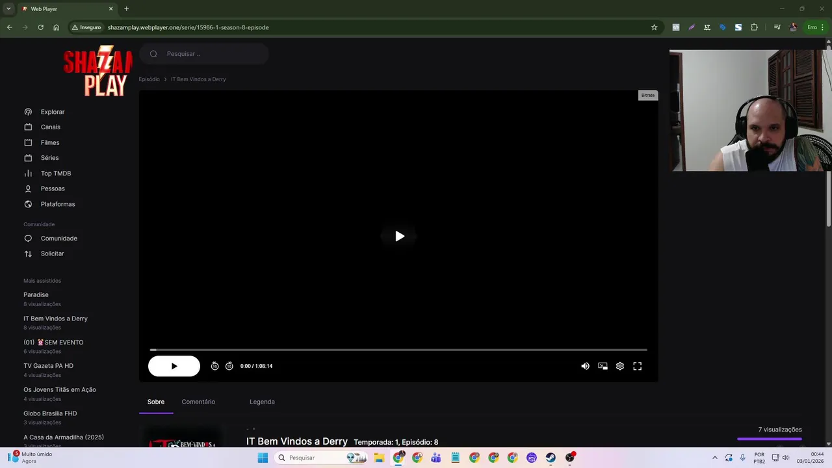The image size is (832, 468).
Task: Close the Web Player tab
Action: pyautogui.click(x=110, y=9)
